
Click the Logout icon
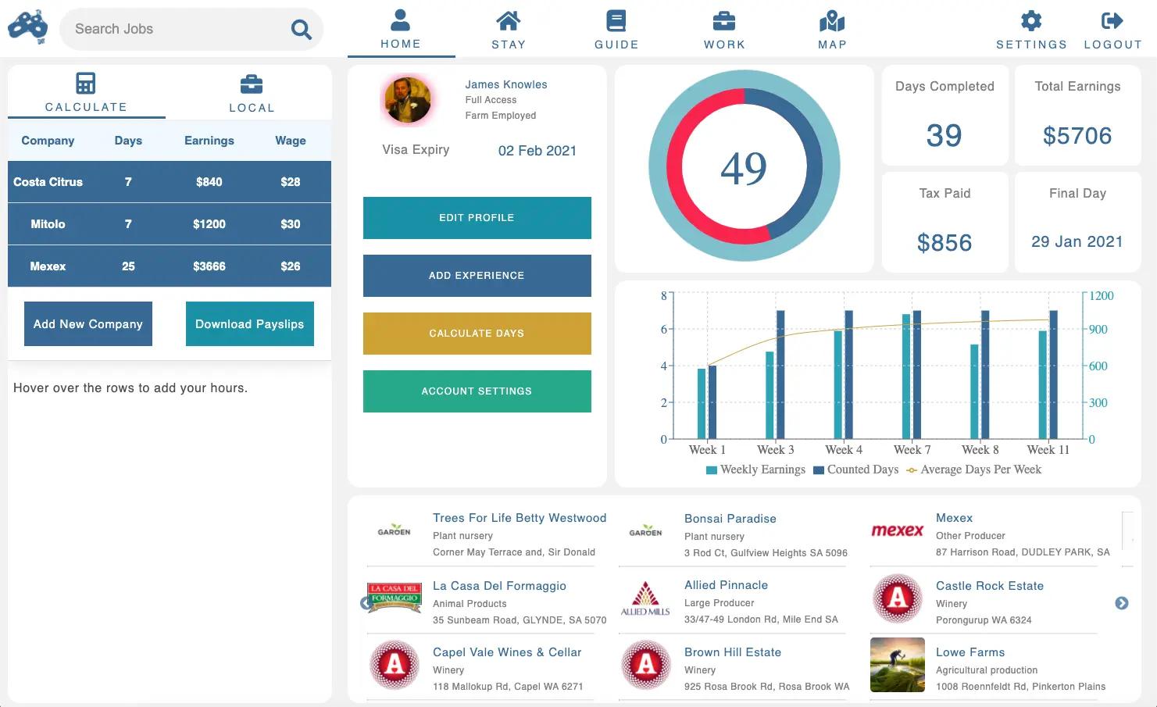coord(1112,20)
